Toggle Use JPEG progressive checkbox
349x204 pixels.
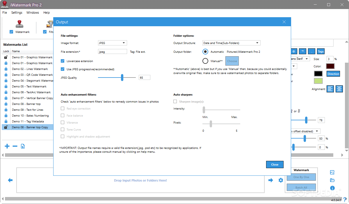click(63, 69)
